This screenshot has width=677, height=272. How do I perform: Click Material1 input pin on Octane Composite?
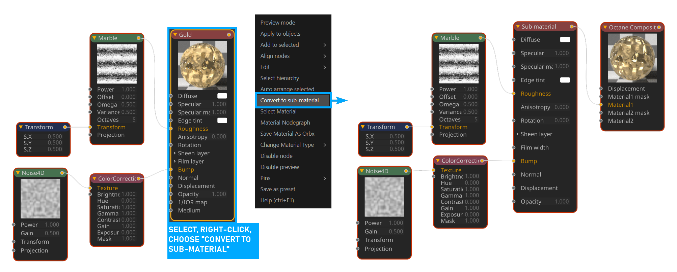pyautogui.click(x=601, y=105)
